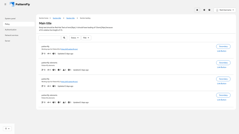The image size is (239, 134).
Task: Click code icon in second patternfly row
Action: (48, 86)
